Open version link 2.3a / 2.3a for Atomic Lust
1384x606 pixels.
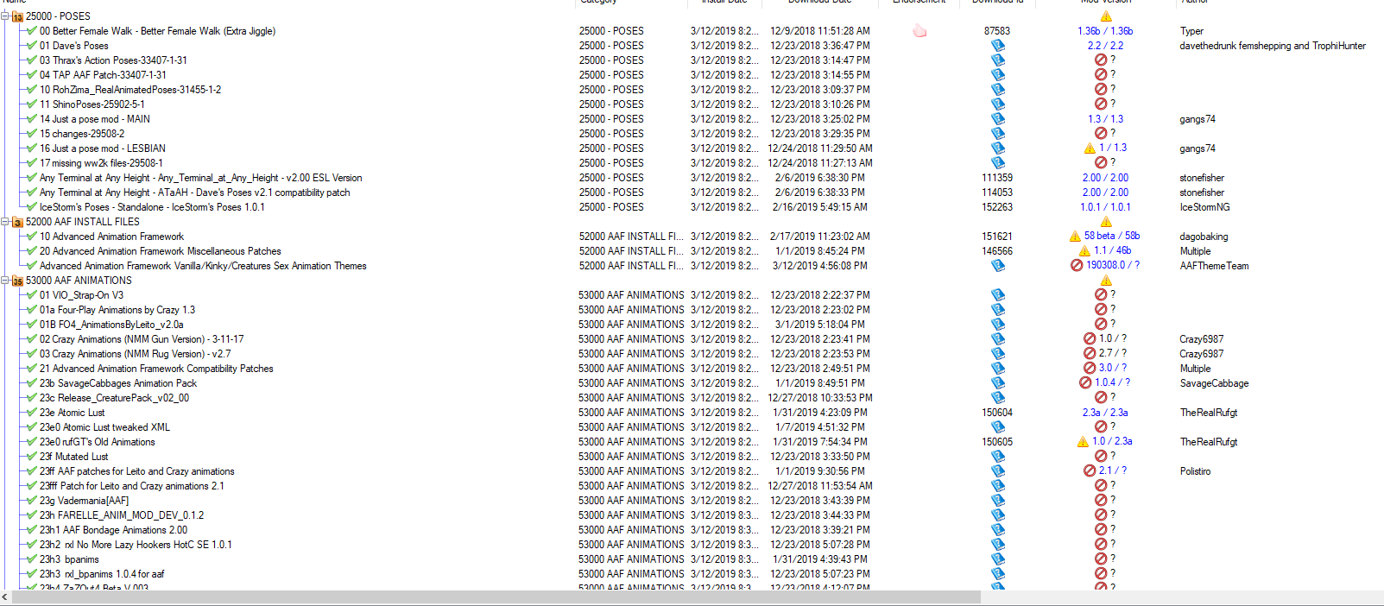point(1105,413)
